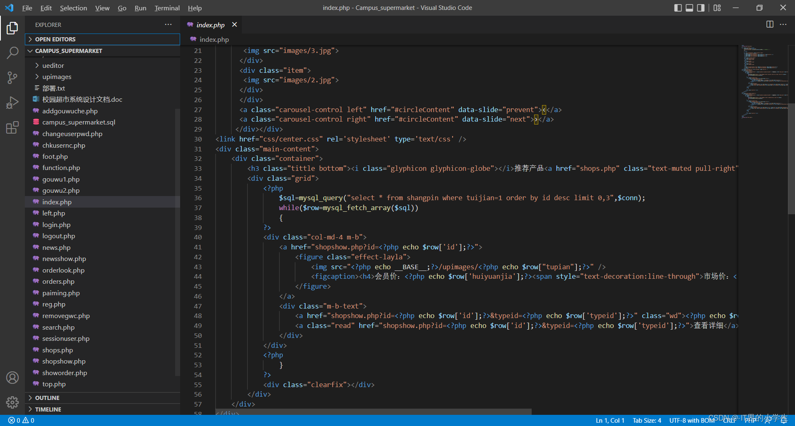This screenshot has width=795, height=426.
Task: Click the explorer file list scrollbar
Action: click(178, 242)
